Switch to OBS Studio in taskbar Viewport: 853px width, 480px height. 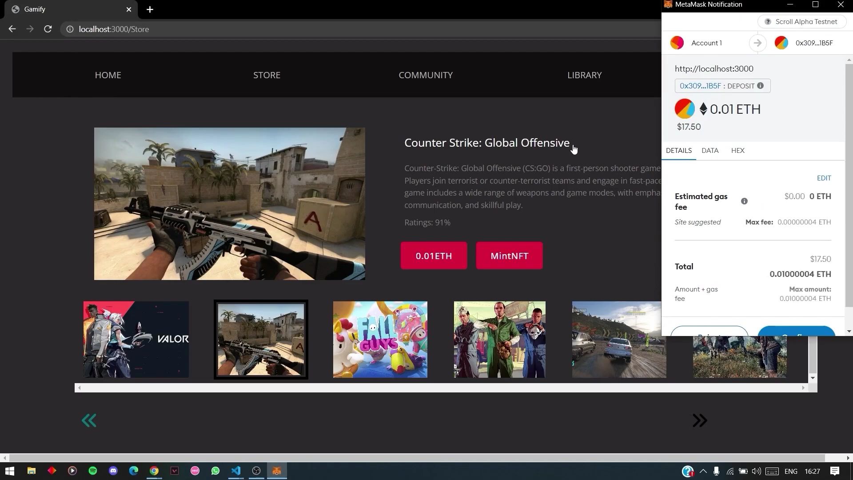[256, 471]
